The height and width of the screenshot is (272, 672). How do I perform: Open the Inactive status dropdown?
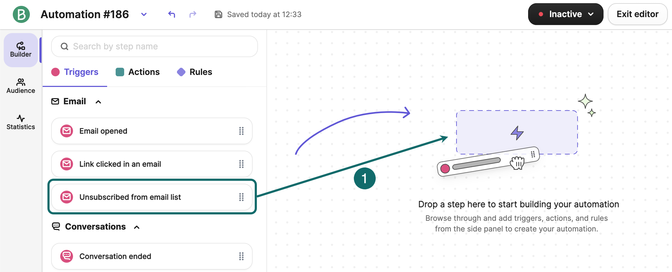pyautogui.click(x=565, y=14)
